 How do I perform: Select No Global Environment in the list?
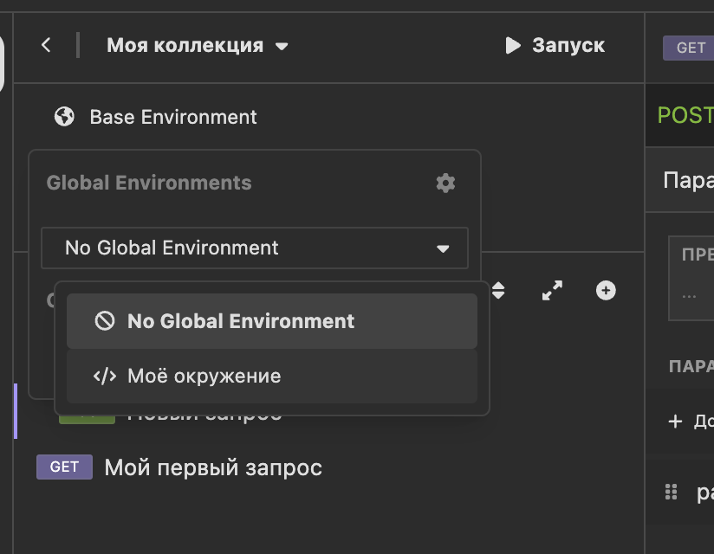[x=243, y=321]
